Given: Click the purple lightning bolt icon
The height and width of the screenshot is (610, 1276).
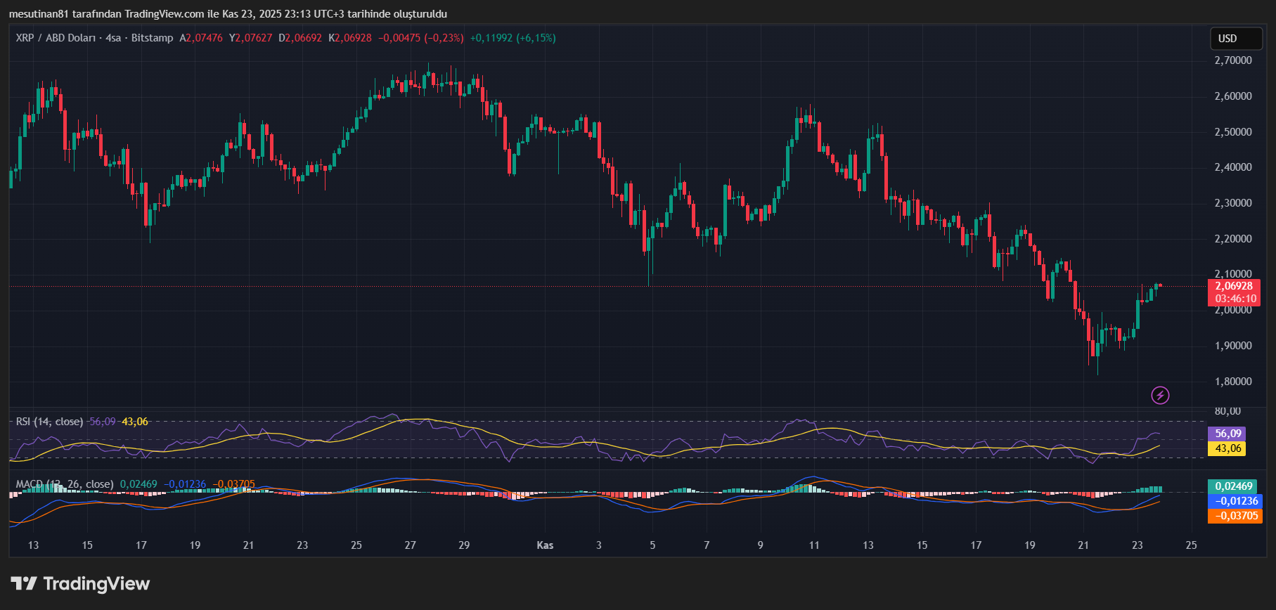Looking at the screenshot, I should pos(1160,395).
